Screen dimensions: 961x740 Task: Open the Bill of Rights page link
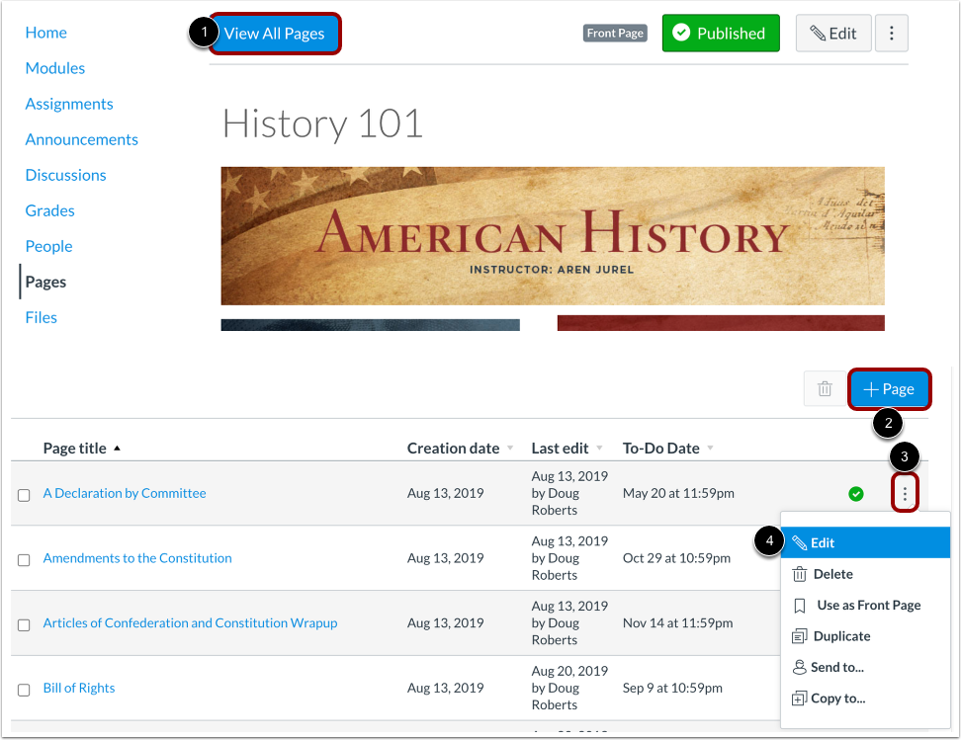[x=79, y=688]
